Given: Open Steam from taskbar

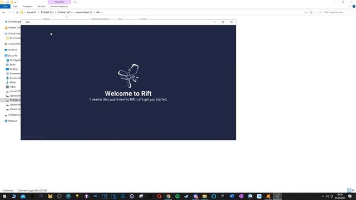Looking at the screenshot, I should pyautogui.click(x=186, y=196).
